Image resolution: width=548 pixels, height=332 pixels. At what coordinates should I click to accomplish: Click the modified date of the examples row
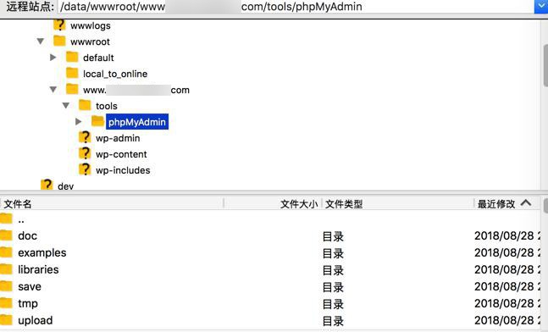point(507,253)
